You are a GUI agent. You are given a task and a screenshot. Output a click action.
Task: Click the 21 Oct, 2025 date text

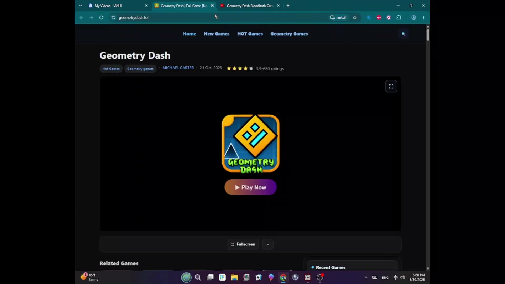(211, 68)
